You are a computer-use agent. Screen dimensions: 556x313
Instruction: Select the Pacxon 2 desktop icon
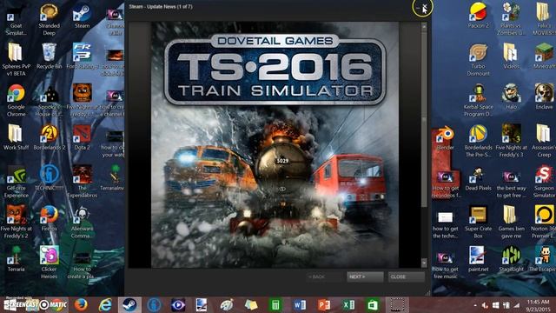coord(478,17)
